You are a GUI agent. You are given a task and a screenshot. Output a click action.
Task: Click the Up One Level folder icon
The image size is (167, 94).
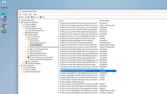click(26, 17)
